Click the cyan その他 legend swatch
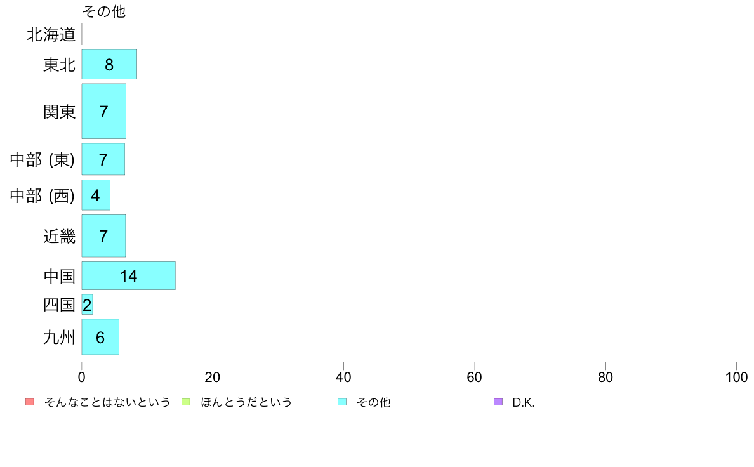754x467 pixels. [x=342, y=402]
